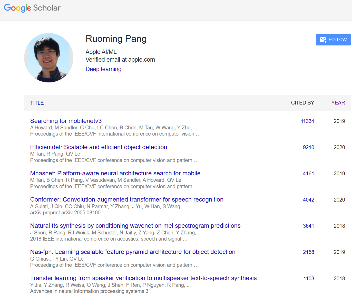This screenshot has height=295, width=352.
Task: Click the affiliation text 'Apple AI/ML'
Action: (x=101, y=52)
